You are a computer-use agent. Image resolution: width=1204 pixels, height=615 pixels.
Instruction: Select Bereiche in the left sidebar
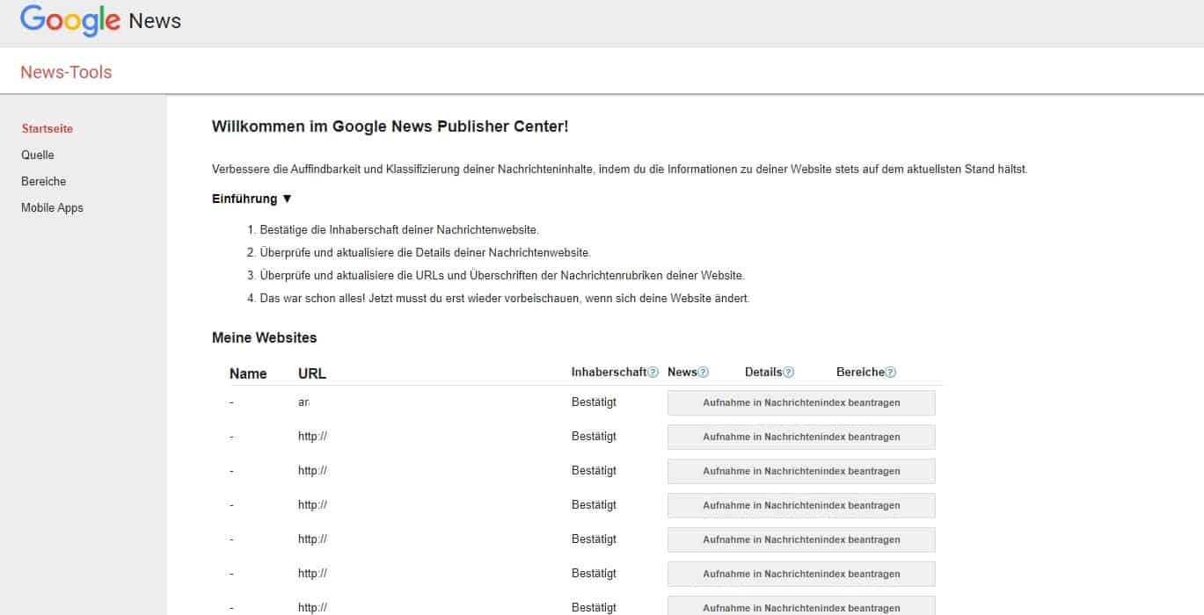44,181
